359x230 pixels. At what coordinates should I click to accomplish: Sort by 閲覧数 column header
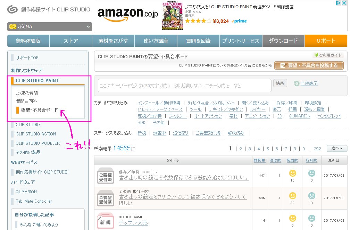click(x=259, y=160)
